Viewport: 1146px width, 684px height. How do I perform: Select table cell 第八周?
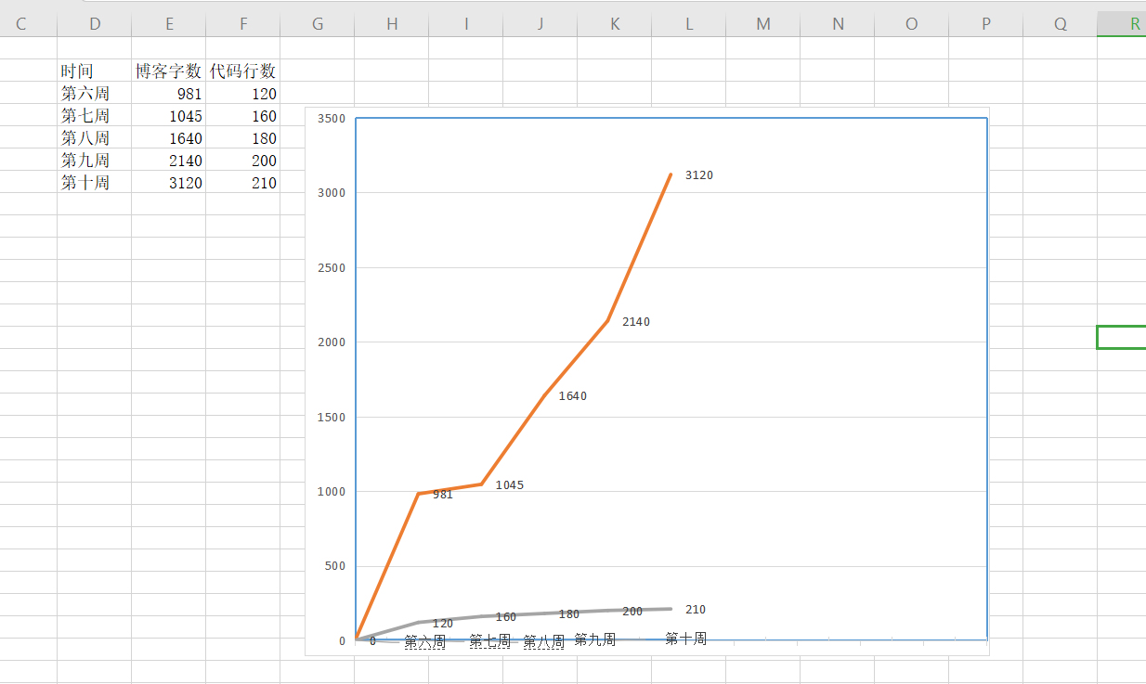tap(94, 137)
